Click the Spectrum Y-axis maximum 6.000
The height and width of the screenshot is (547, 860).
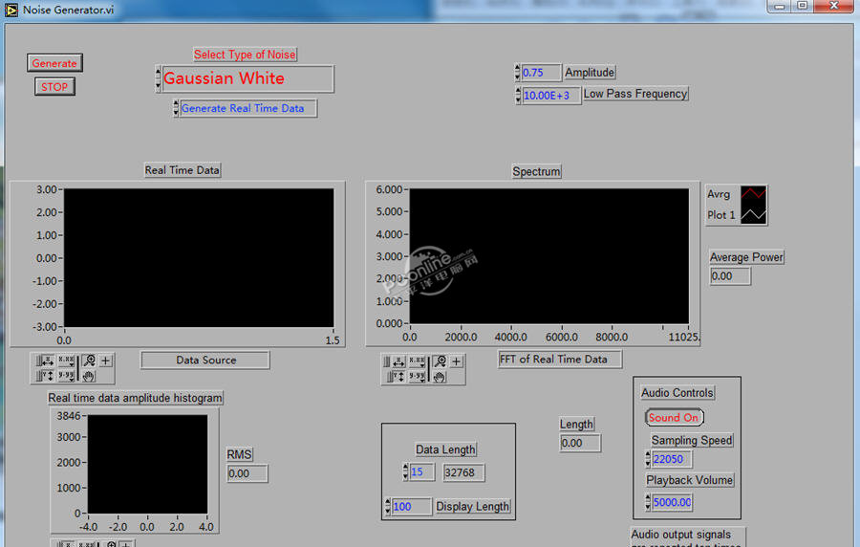pyautogui.click(x=389, y=189)
